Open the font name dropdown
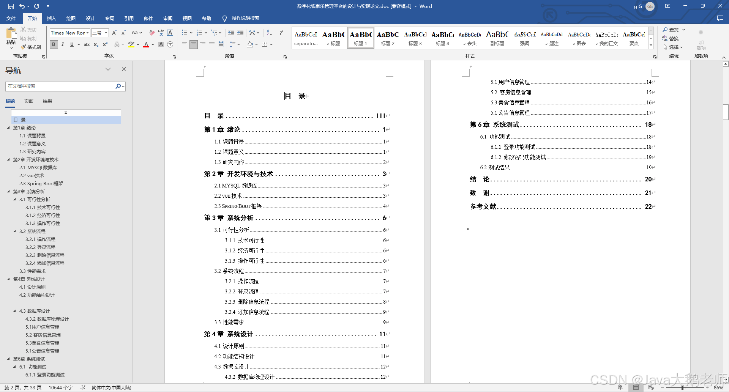 (87, 33)
